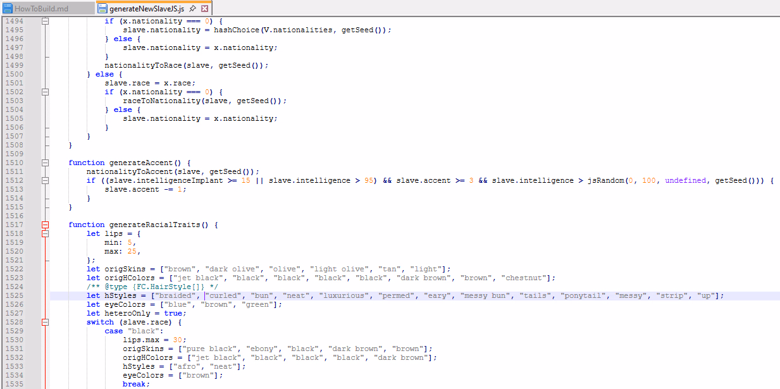Close the generateNewSlaveJS.js tab
The width and height of the screenshot is (780, 389).
pos(204,9)
